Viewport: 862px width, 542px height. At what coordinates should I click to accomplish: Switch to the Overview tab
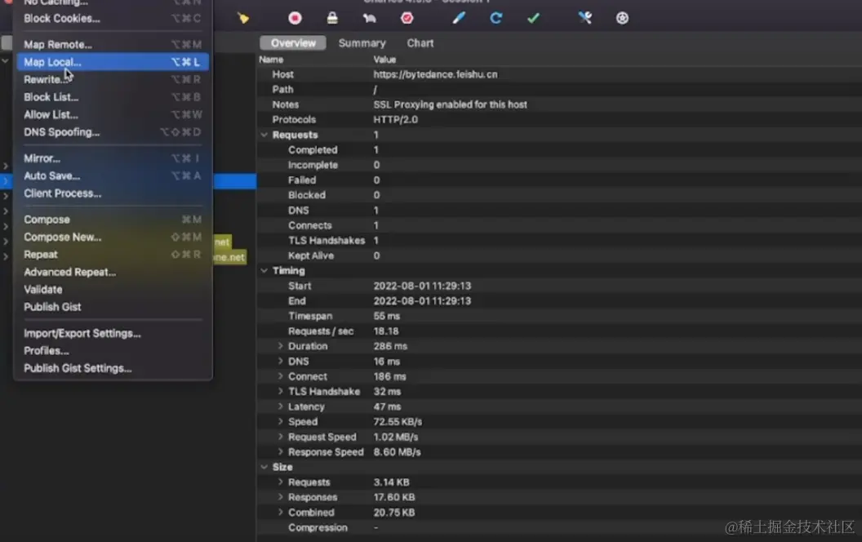coord(293,43)
